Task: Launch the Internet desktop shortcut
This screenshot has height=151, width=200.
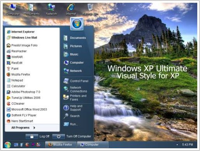Action: [x=71, y=9]
